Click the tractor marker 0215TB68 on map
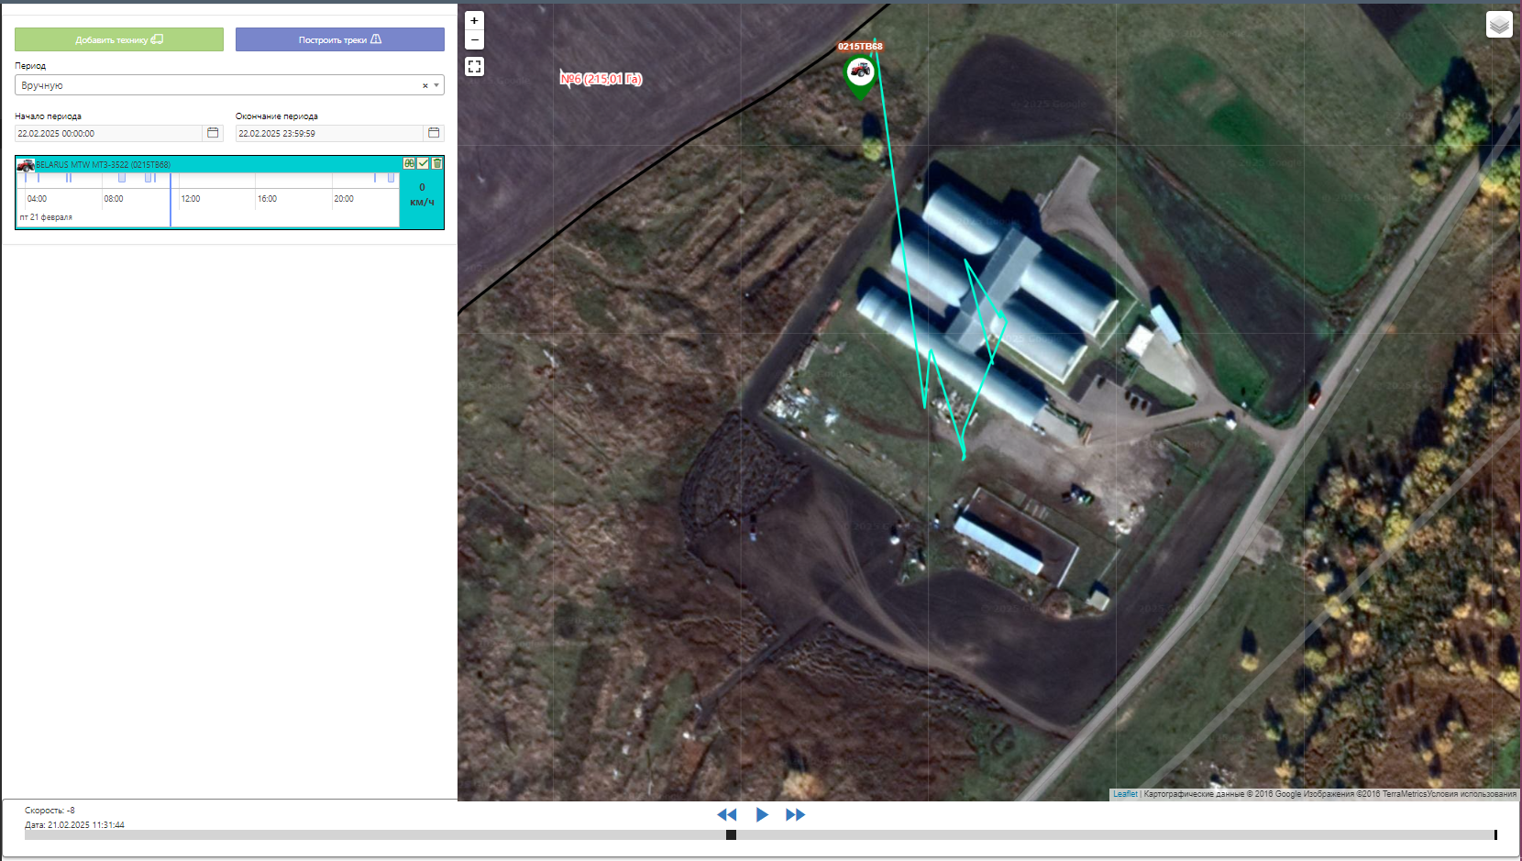 tap(860, 72)
